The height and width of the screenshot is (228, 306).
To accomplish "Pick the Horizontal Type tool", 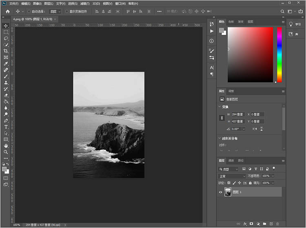I will 6,127.
